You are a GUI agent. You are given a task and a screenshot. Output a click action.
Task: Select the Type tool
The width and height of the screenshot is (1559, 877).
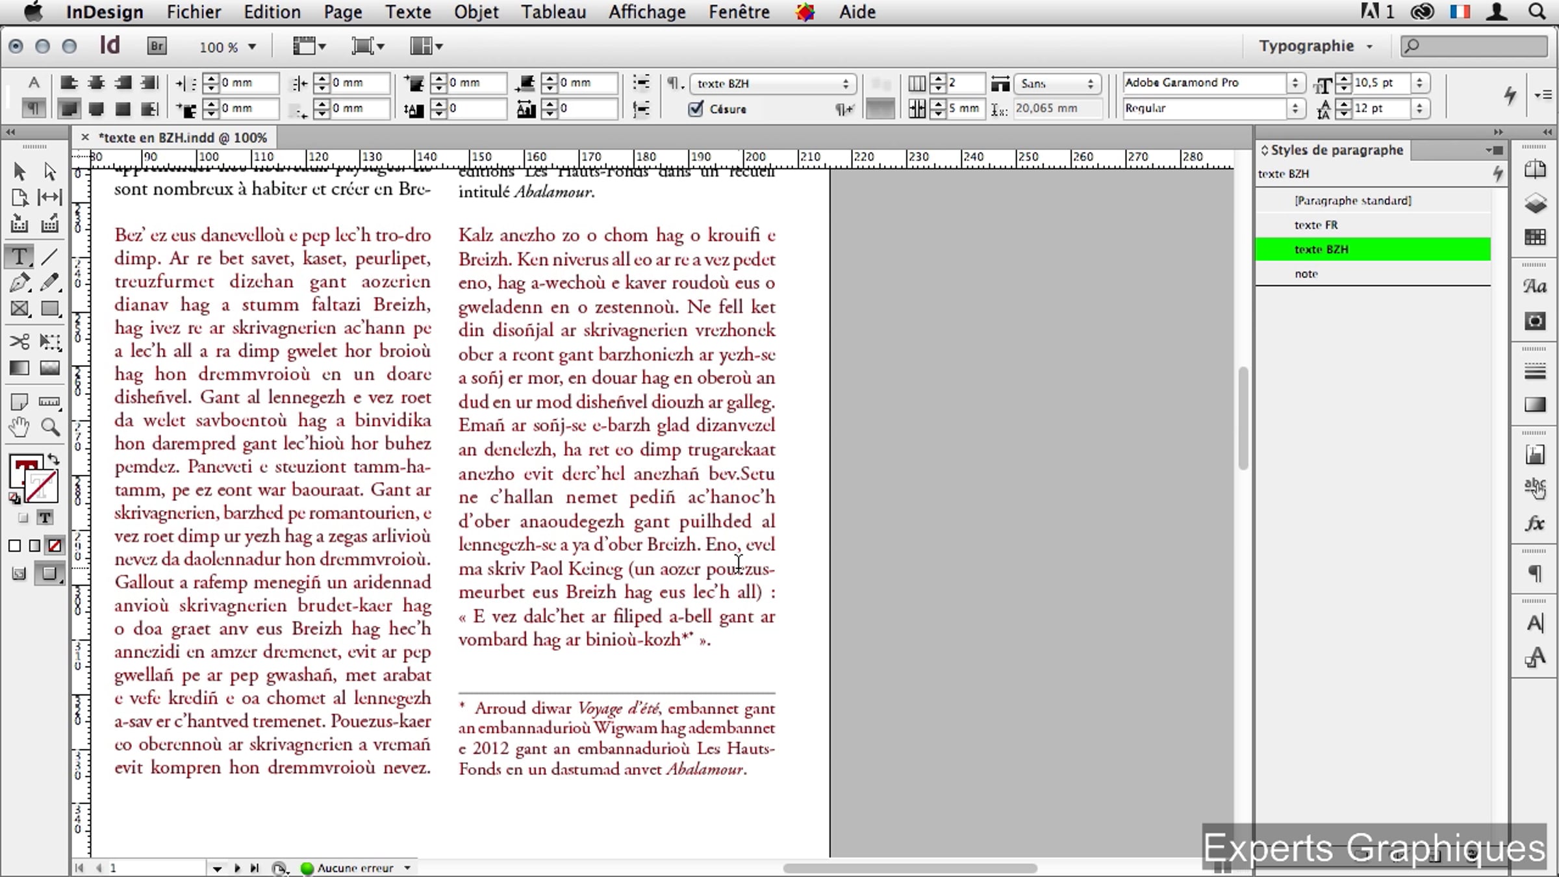[19, 257]
